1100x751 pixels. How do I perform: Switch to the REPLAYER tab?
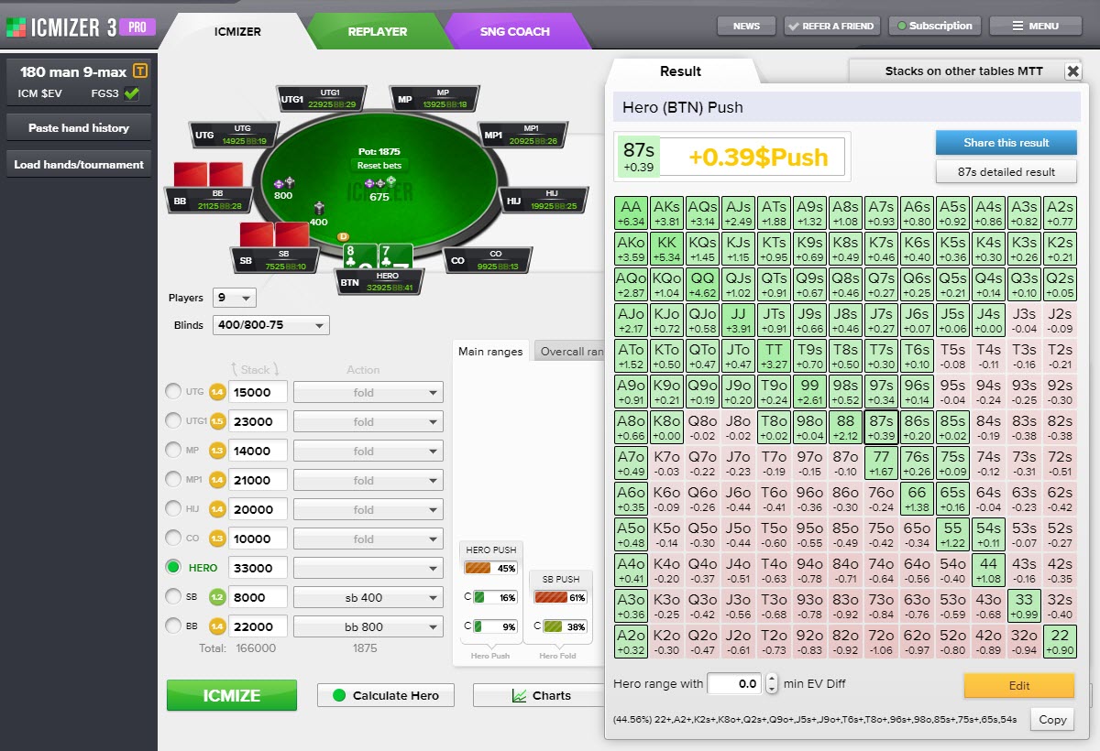377,31
